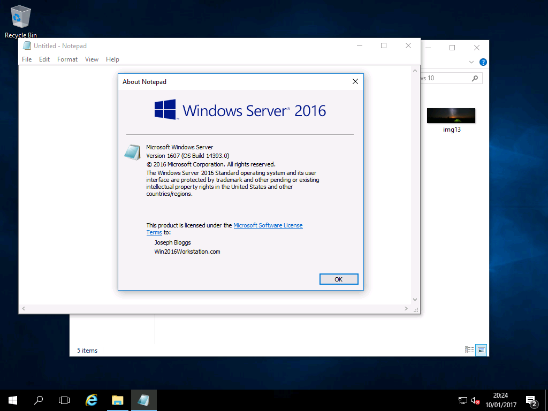Screen dimensions: 548x411
Task: Select the img13 thumbnail in Explorer
Action: pos(451,116)
